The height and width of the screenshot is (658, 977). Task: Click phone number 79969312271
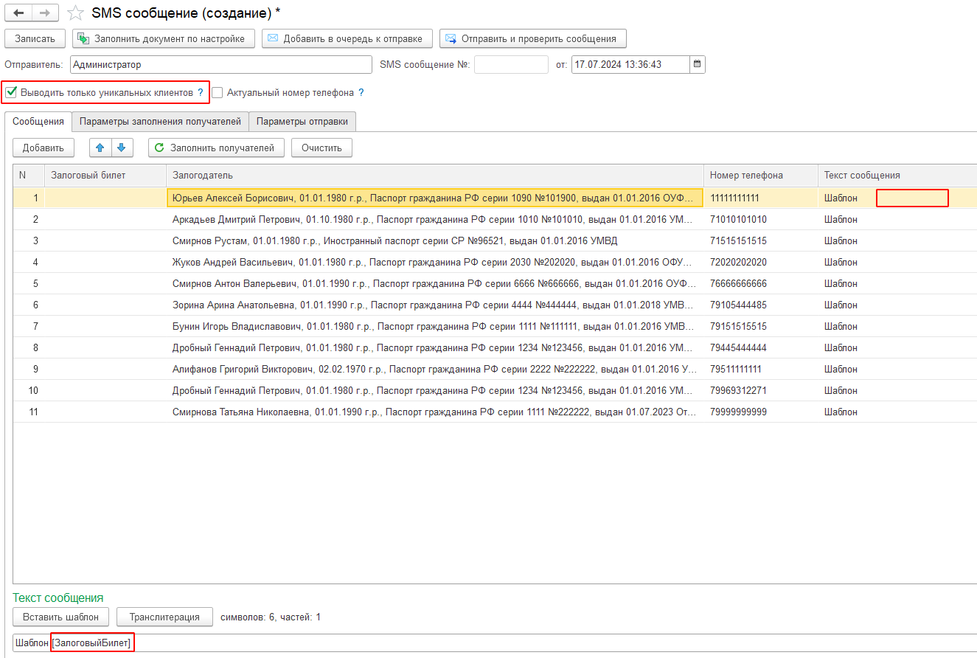[738, 390]
